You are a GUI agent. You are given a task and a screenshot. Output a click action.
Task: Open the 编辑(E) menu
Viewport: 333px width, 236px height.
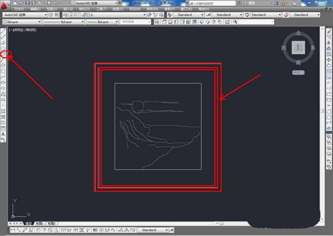coord(35,9)
